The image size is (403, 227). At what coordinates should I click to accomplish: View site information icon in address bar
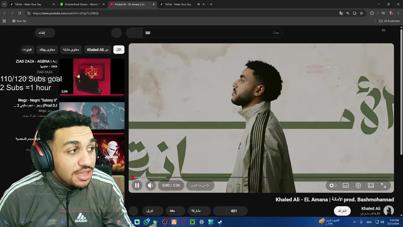(x=29, y=13)
